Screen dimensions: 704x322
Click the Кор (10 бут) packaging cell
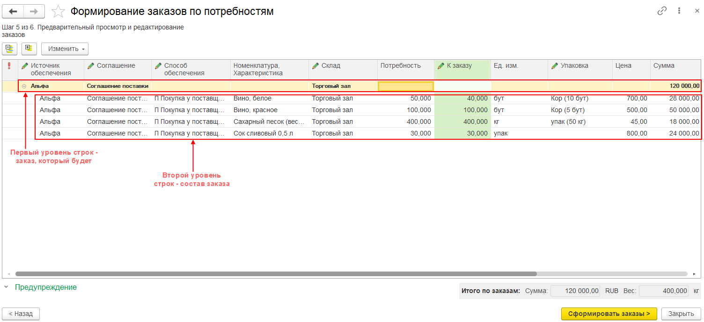point(580,98)
